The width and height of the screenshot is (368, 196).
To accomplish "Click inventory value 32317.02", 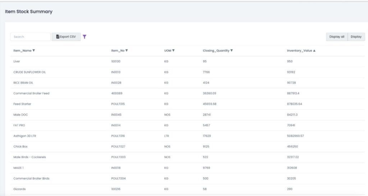I will [293, 157].
